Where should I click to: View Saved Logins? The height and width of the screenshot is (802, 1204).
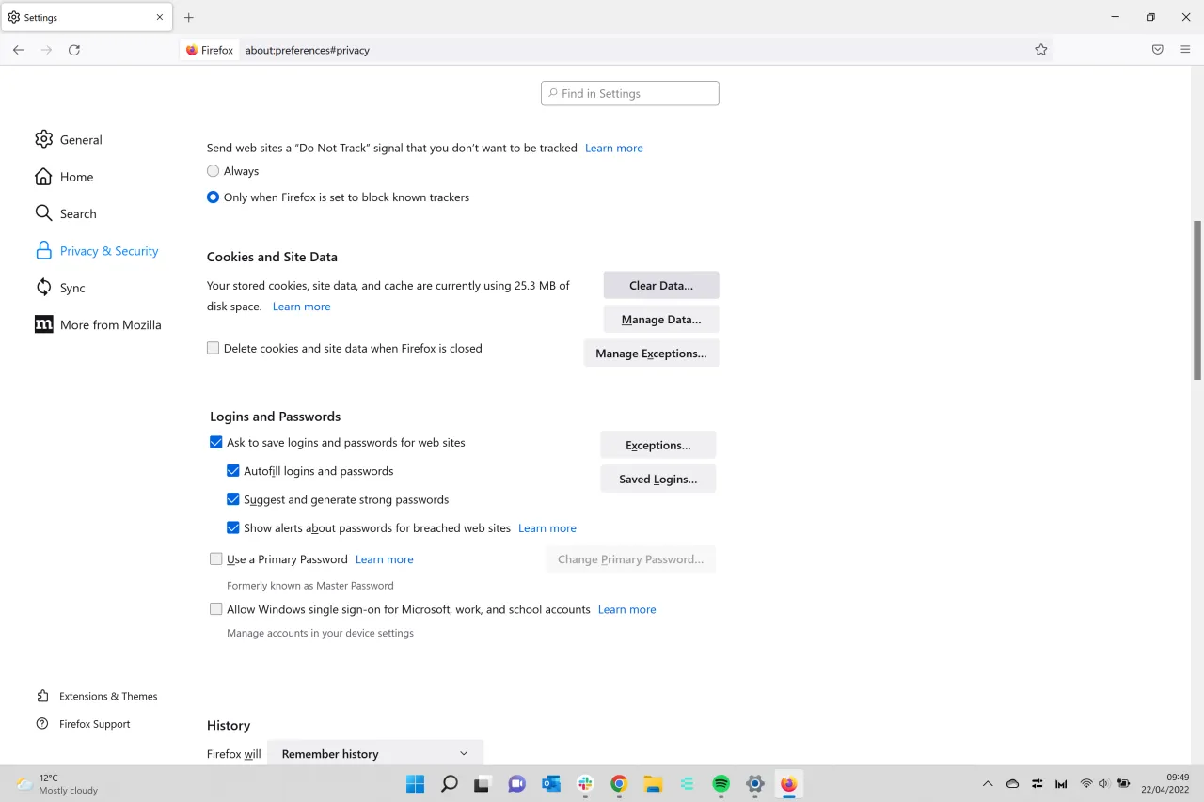(x=658, y=479)
